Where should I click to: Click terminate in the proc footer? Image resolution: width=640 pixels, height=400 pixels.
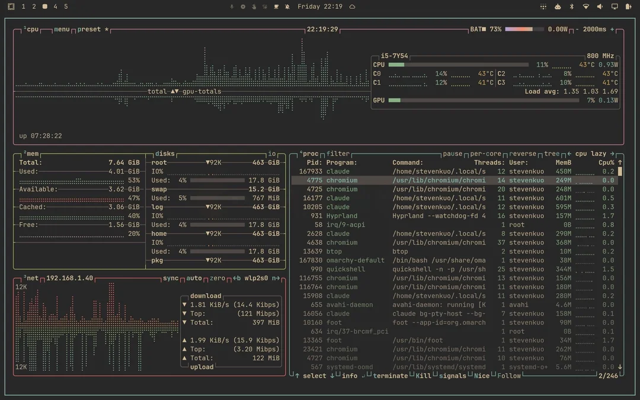click(390, 376)
